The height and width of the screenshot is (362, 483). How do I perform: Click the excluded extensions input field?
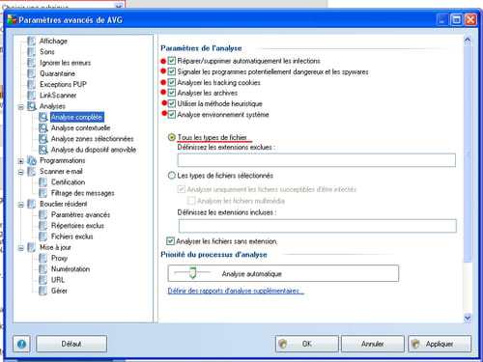coord(317,160)
